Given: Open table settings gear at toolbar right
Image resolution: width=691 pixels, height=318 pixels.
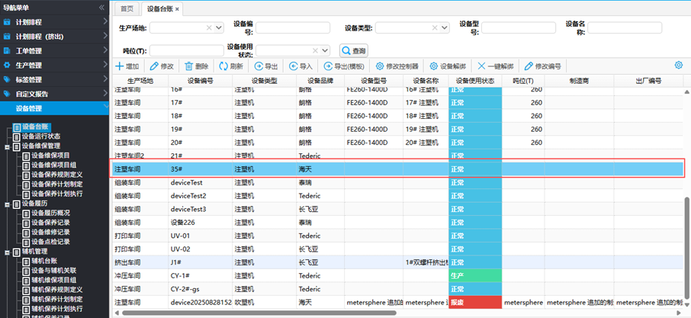Looking at the screenshot, I should pyautogui.click(x=678, y=66).
